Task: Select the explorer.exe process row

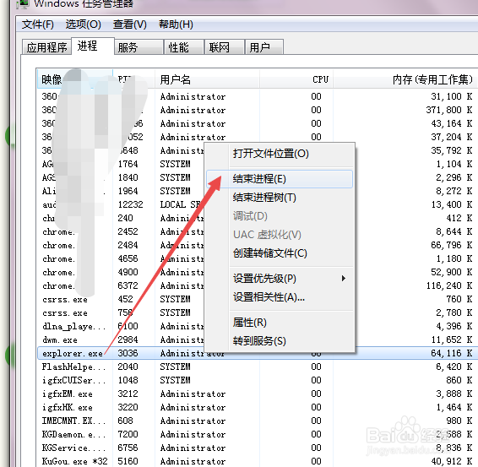Action: (258, 353)
